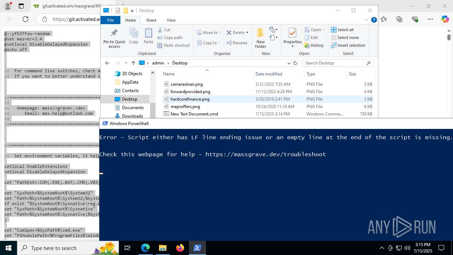Select file New Text Document.cmd

pos(194,114)
